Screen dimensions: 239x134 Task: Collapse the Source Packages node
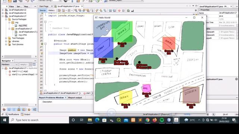coord(6,19)
